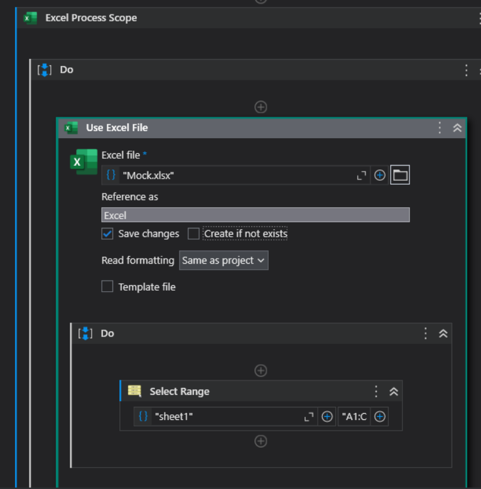Uncheck the Save changes checkbox
481x489 pixels.
(107, 234)
